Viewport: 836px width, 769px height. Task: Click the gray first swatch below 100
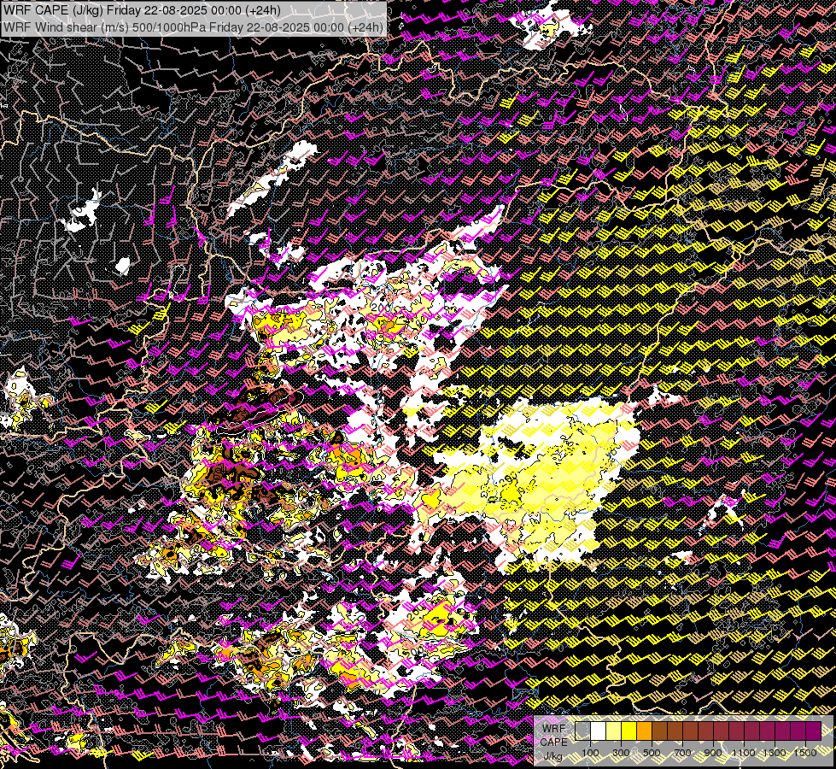pos(582,731)
